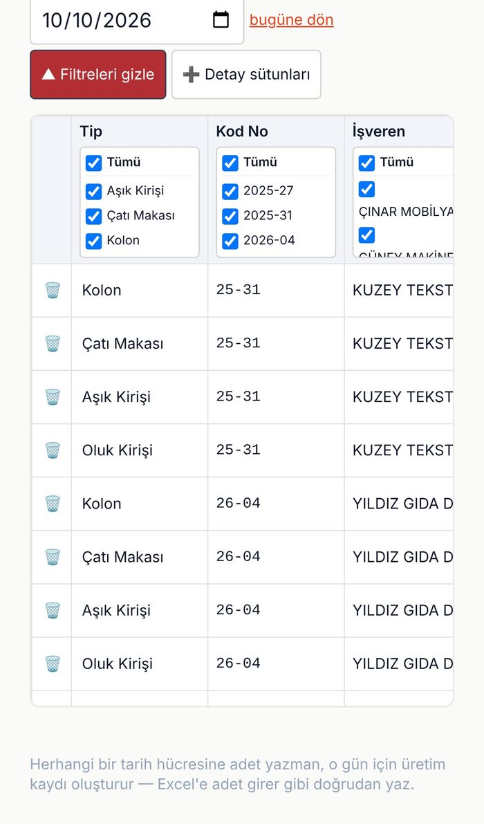This screenshot has height=824, width=484.
Task: Toggle the Çatı Makası filter checkbox
Action: (93, 216)
